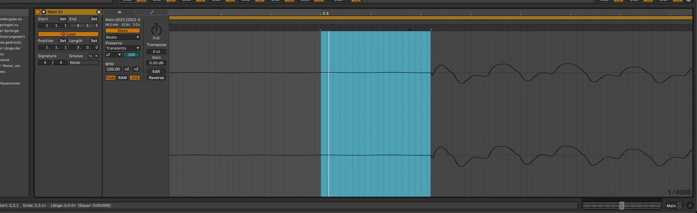
Task: Click the grid size label 1/4096
Action: [x=679, y=192]
